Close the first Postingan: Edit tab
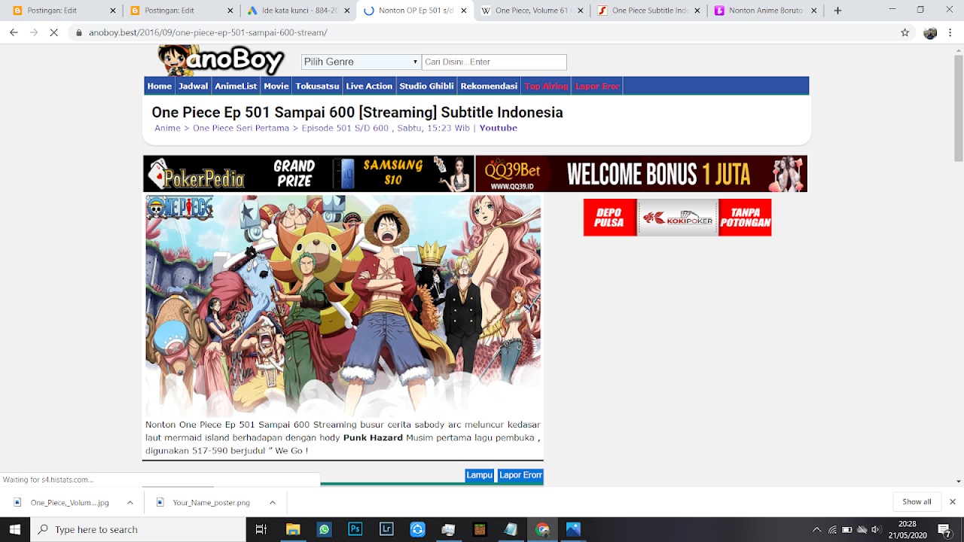Viewport: 964px width, 542px height. click(113, 11)
